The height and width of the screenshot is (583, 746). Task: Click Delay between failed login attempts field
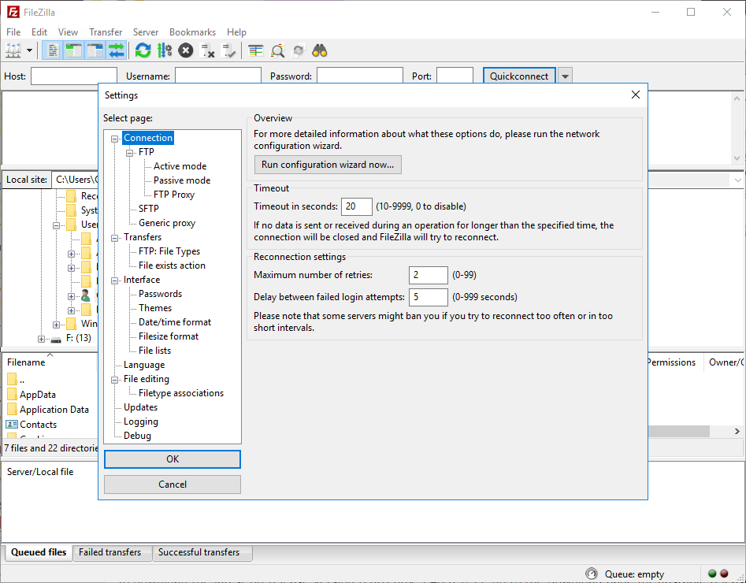(x=429, y=297)
